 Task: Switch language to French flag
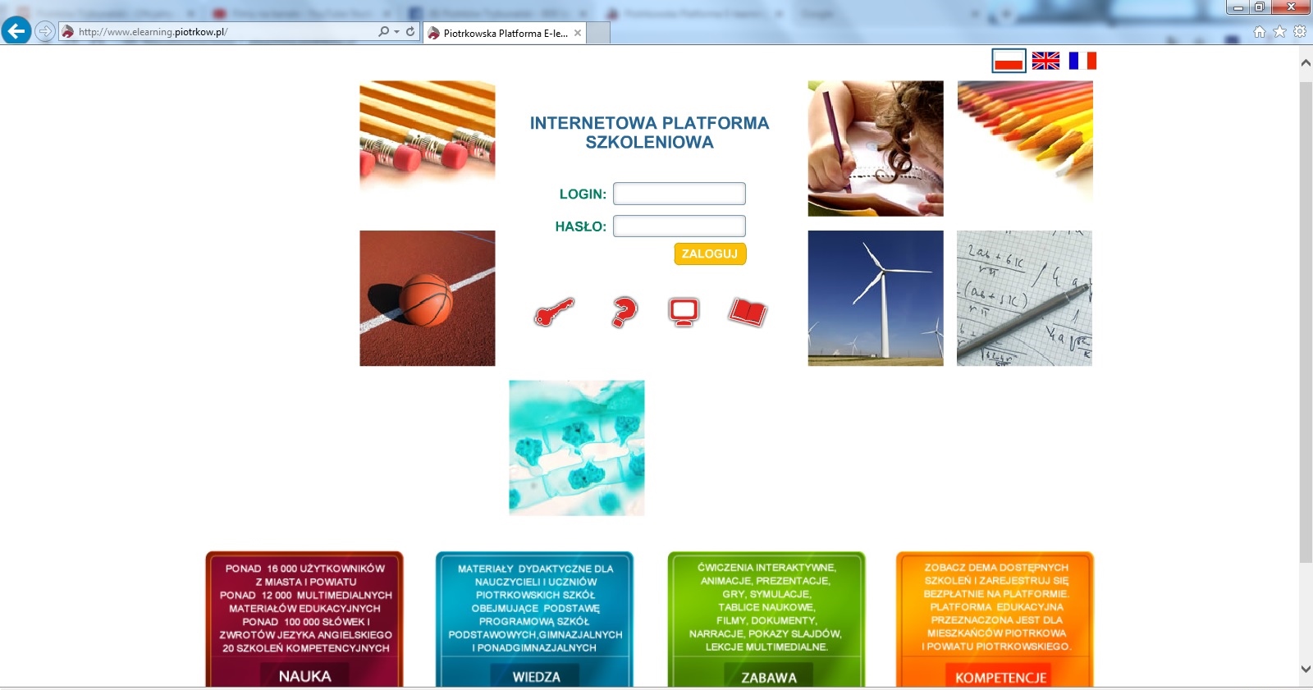(x=1082, y=61)
